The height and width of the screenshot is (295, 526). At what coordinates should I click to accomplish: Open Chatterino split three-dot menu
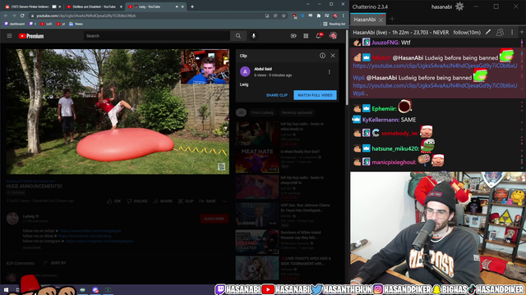coord(512,32)
